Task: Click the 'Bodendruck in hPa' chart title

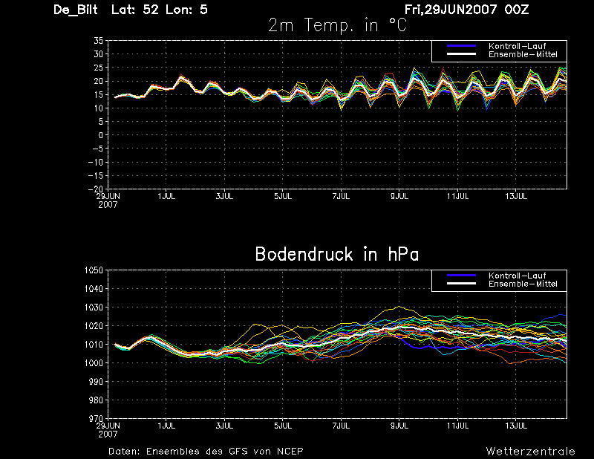Action: click(x=337, y=254)
